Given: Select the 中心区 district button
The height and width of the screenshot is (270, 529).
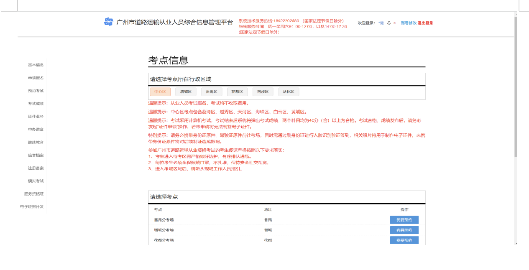Looking at the screenshot, I should [x=160, y=92].
